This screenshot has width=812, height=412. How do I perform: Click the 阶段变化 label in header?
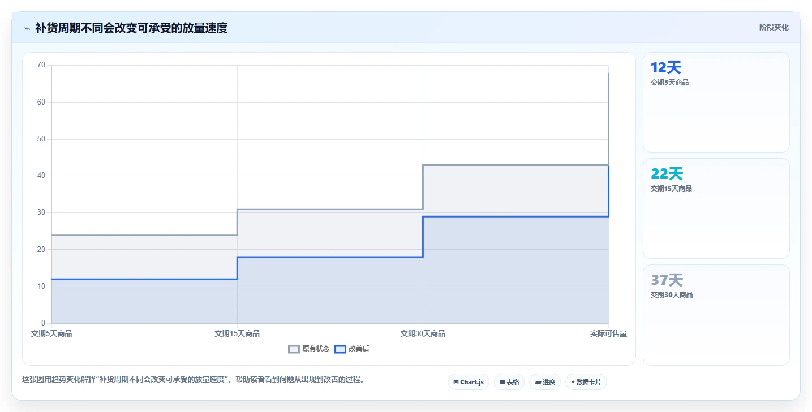[x=774, y=27]
